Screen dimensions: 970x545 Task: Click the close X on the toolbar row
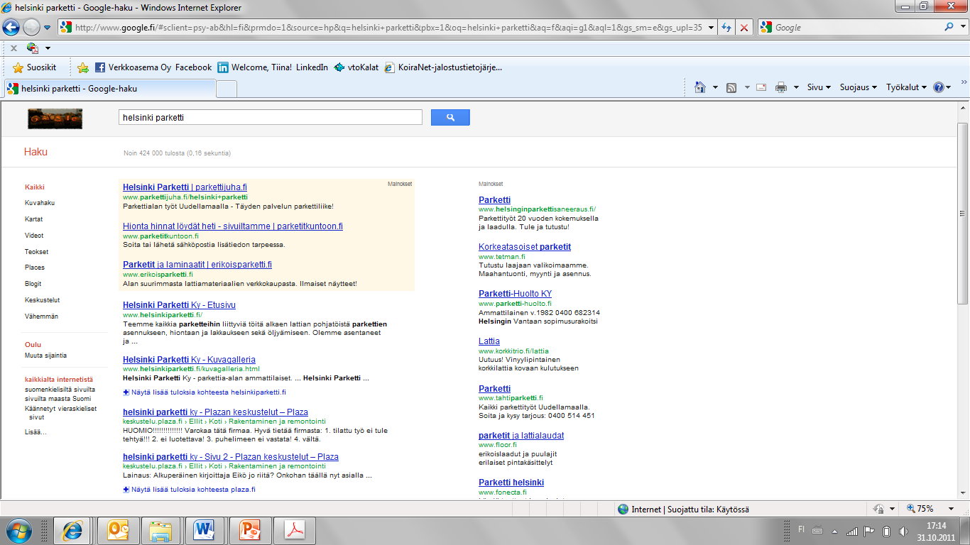[x=13, y=48]
